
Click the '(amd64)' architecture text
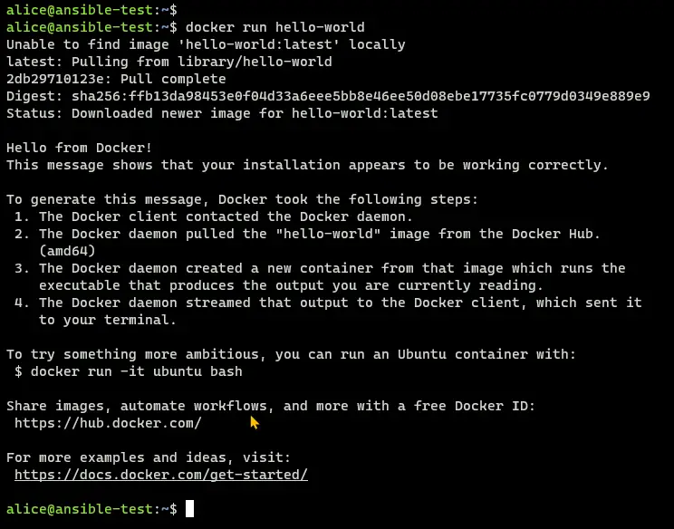67,251
